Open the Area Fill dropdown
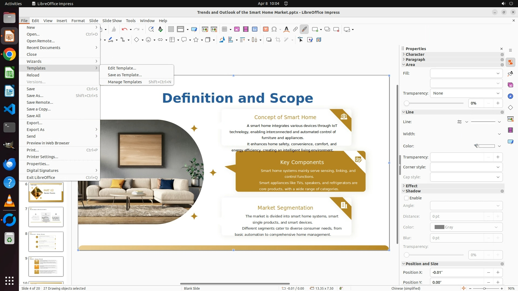 pos(466,73)
